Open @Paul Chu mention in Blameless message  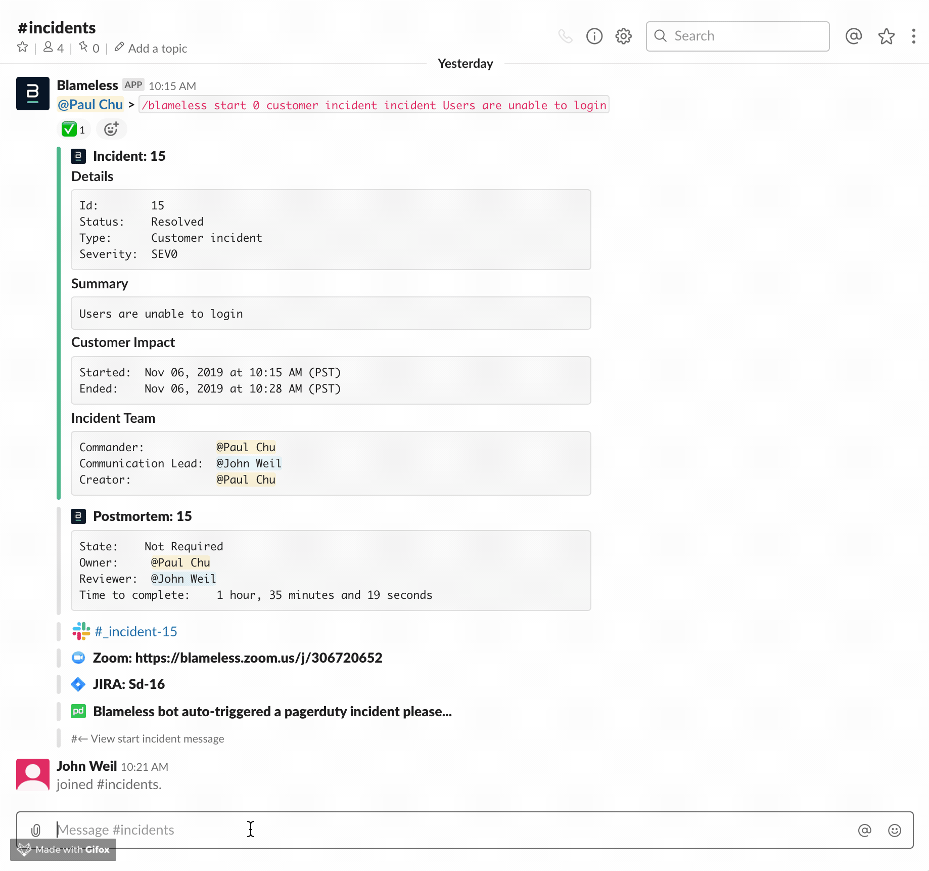[x=90, y=105]
